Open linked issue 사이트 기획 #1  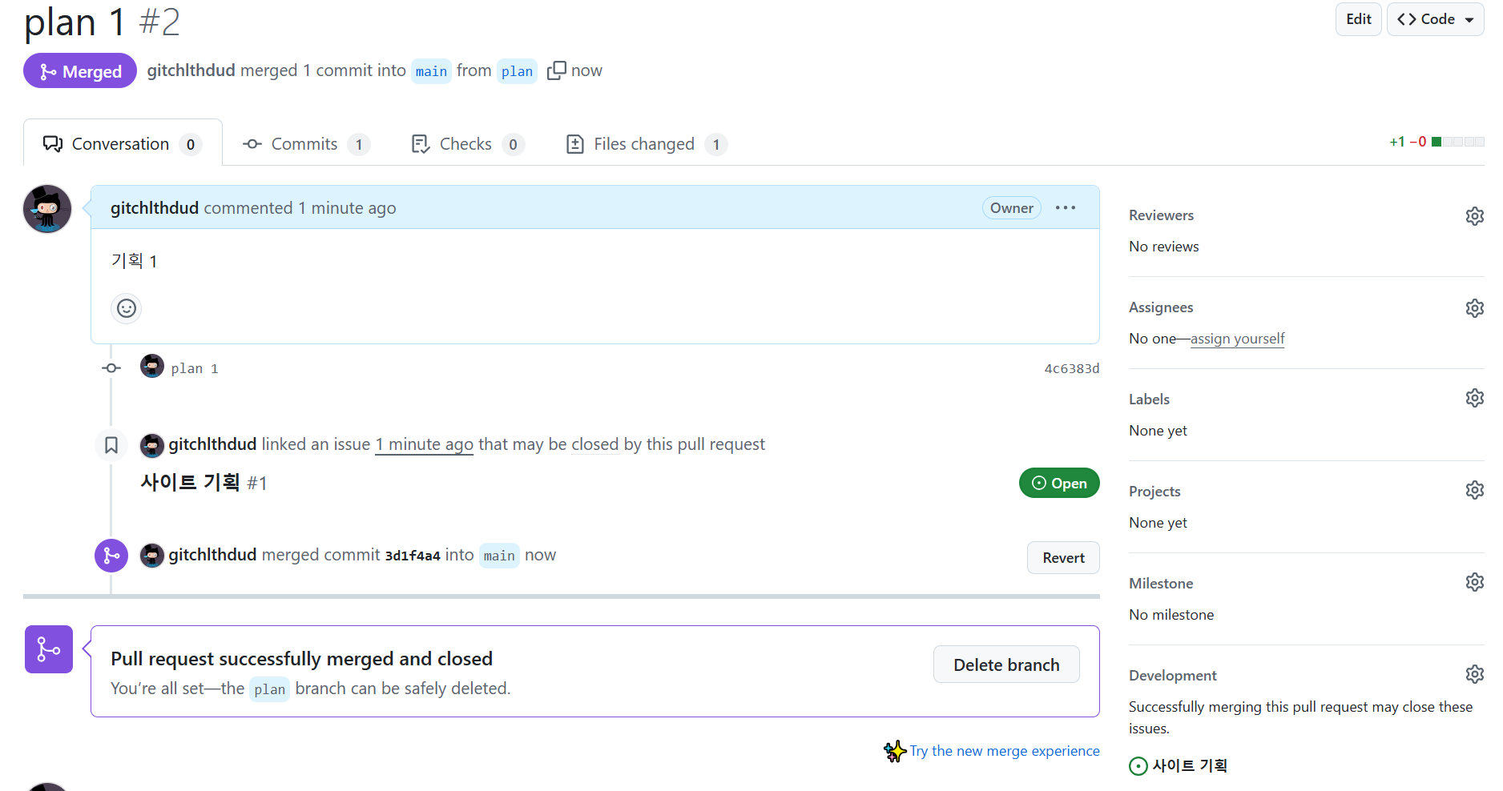[x=203, y=482]
